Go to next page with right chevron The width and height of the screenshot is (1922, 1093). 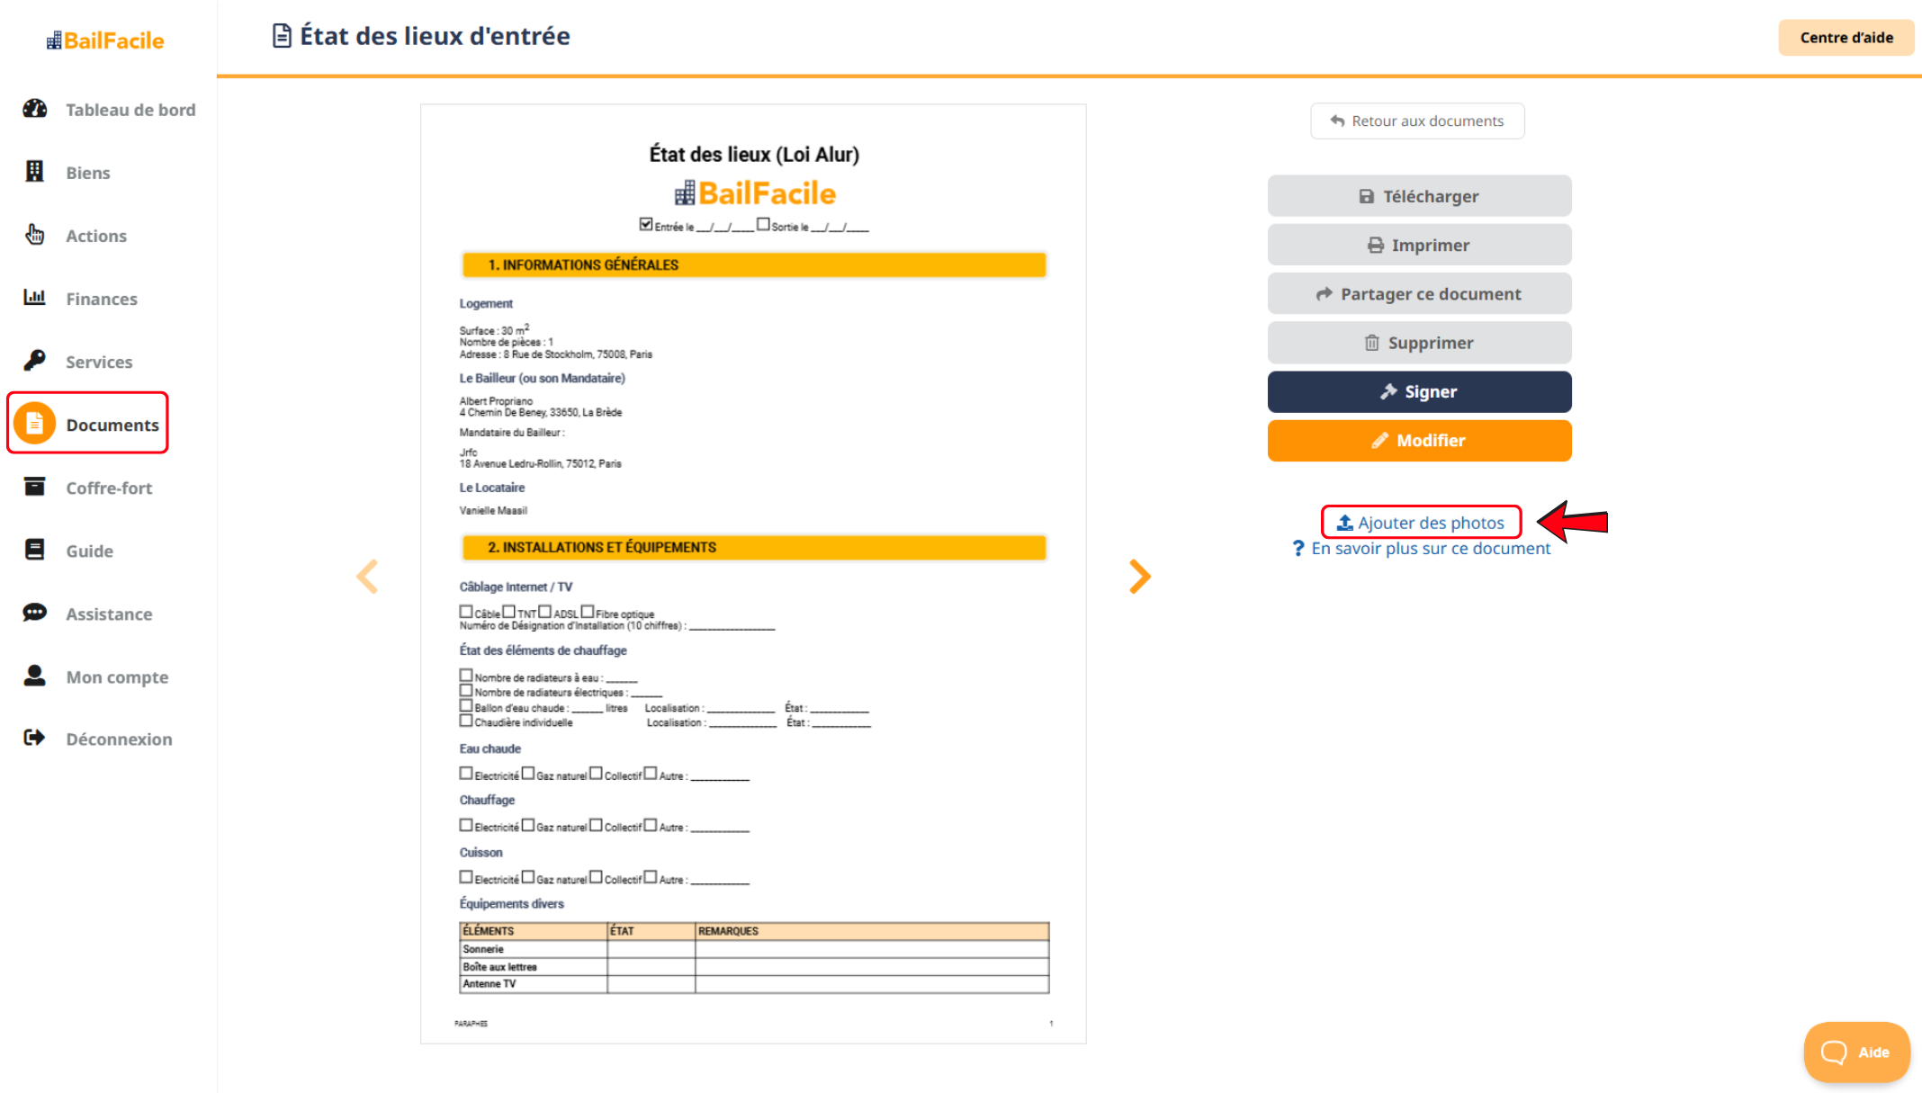(1139, 577)
